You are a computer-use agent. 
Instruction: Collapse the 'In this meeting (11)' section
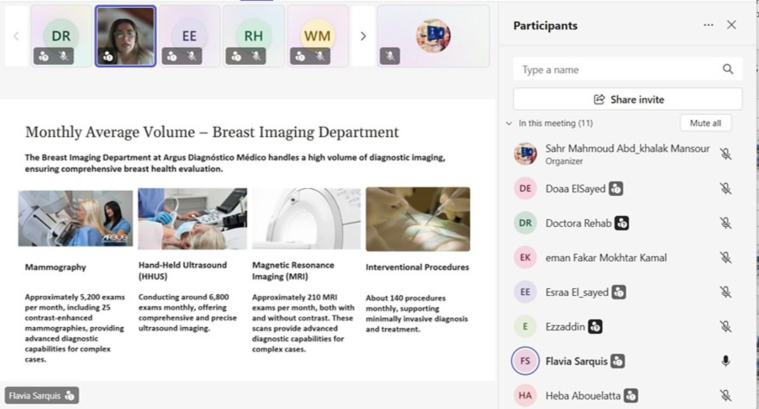pos(509,123)
